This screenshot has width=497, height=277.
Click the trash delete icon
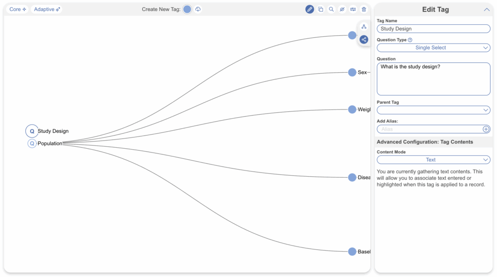coord(364,9)
